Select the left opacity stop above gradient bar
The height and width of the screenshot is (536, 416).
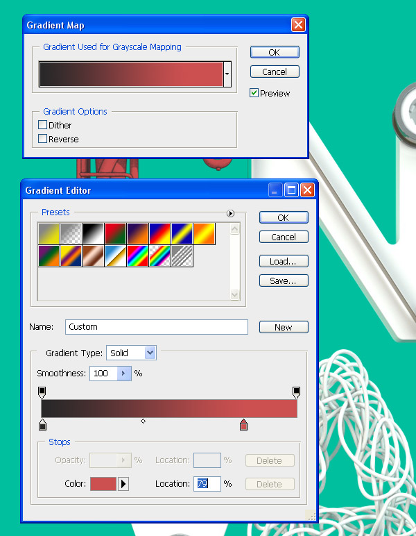coord(42,392)
